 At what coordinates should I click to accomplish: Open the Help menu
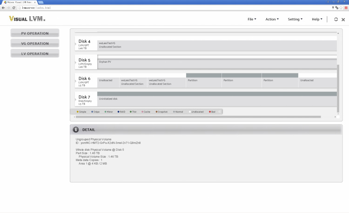pyautogui.click(x=317, y=20)
